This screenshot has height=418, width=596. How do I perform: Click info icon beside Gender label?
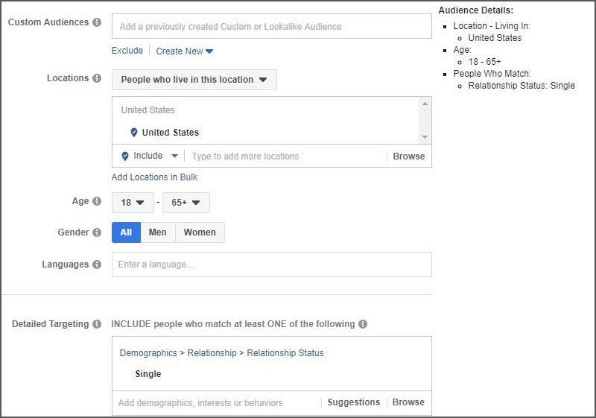[x=97, y=232]
